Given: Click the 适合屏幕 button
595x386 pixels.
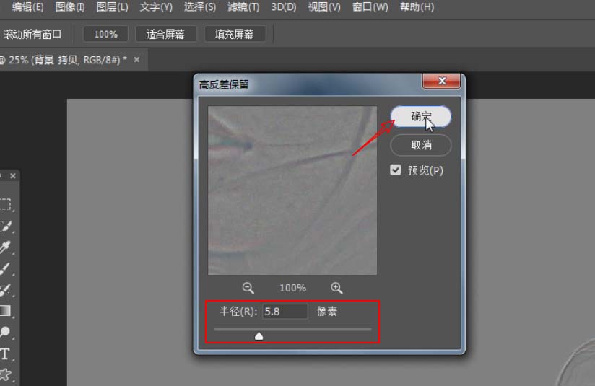Looking at the screenshot, I should coord(165,34).
